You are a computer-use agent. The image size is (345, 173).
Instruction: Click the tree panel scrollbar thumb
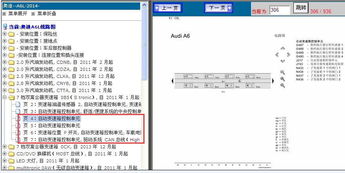145,44
